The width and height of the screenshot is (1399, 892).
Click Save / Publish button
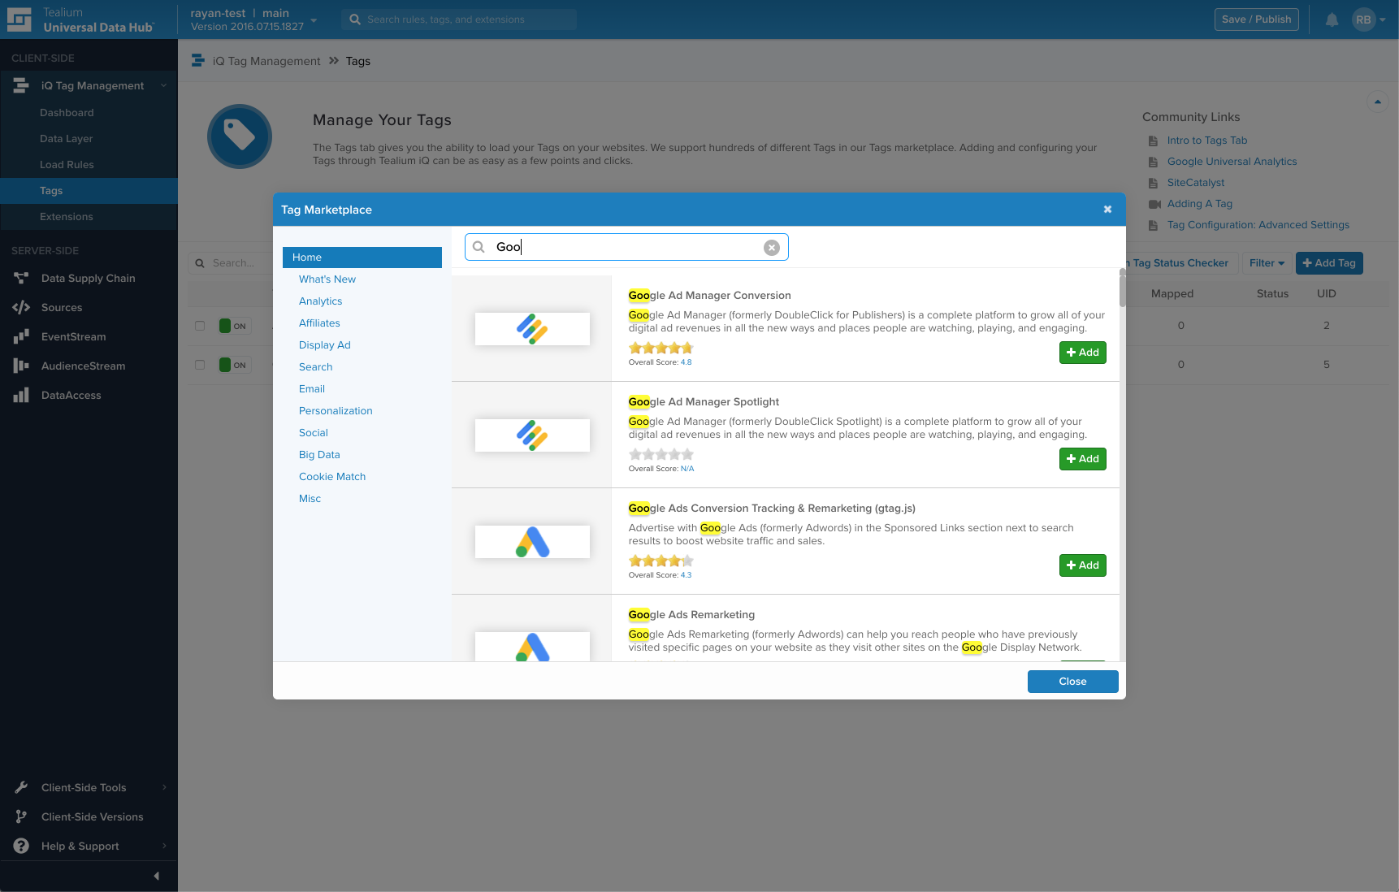1256,19
